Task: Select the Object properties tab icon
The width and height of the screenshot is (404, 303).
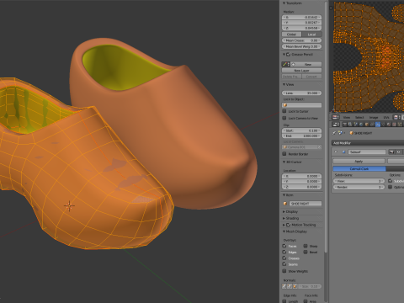Action: 367,125
